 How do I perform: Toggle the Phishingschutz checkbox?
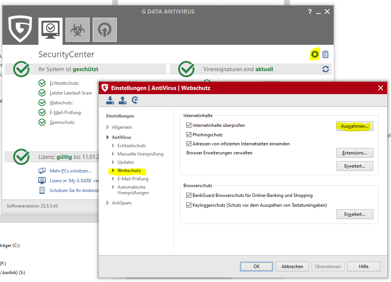[189, 135]
